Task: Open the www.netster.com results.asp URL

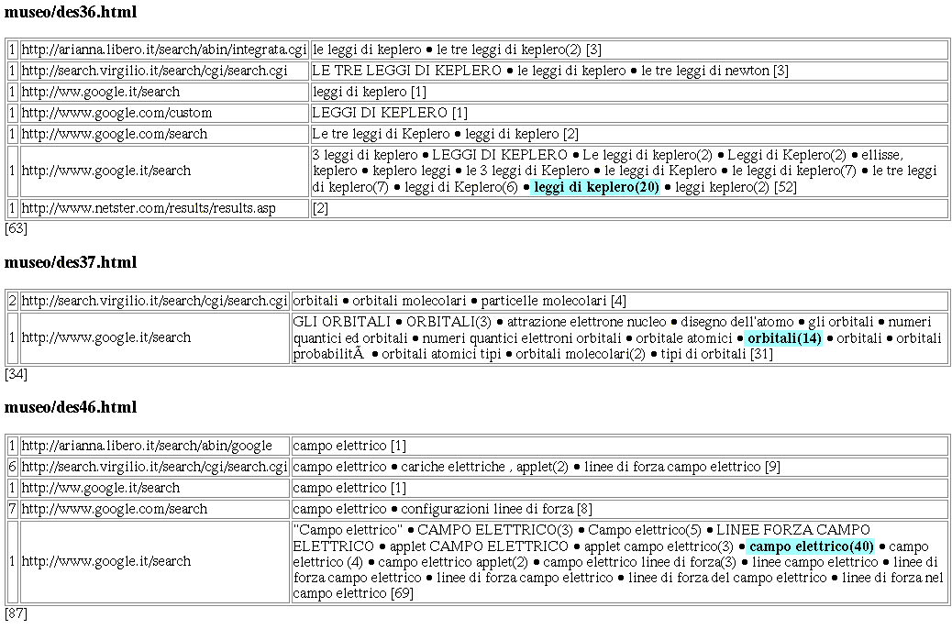Action: (x=149, y=208)
